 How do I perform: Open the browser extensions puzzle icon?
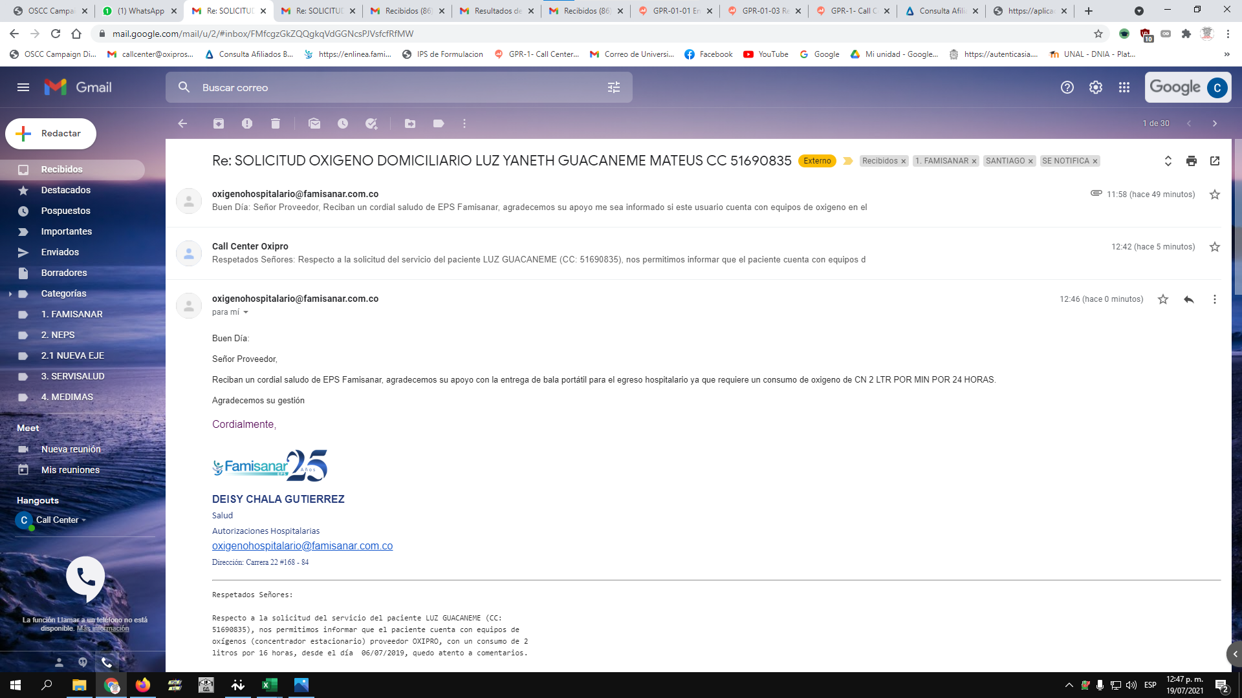click(1186, 34)
